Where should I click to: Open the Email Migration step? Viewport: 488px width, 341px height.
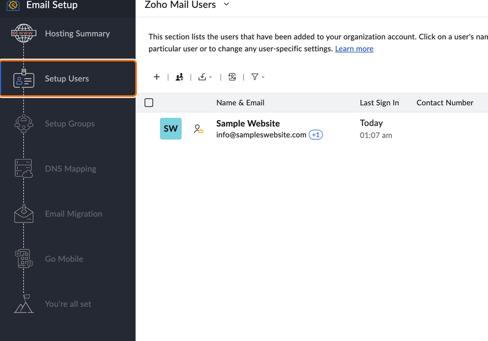68,214
